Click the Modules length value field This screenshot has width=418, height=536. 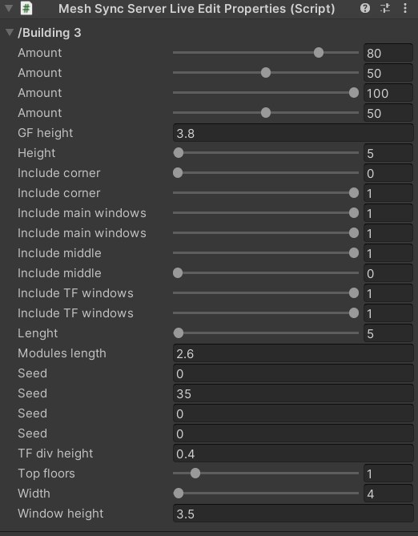click(293, 353)
